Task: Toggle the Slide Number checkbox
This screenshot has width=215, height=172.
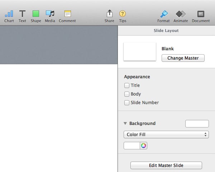Action: [127, 103]
